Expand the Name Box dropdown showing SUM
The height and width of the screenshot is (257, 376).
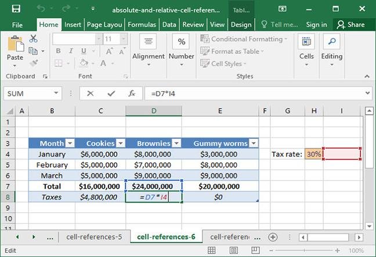56,93
